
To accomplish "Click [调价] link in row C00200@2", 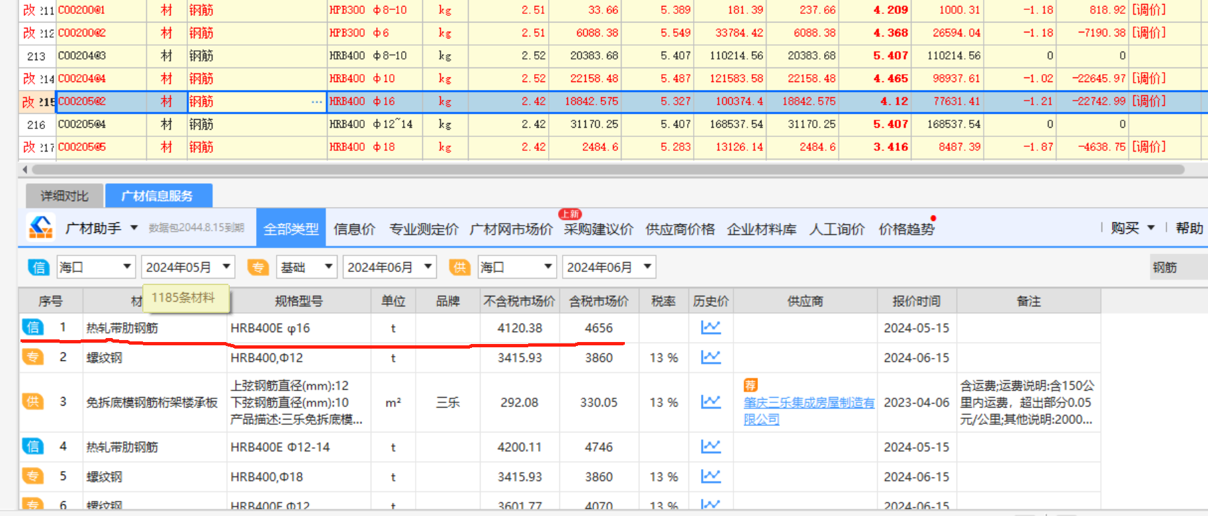I will (x=1148, y=32).
